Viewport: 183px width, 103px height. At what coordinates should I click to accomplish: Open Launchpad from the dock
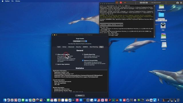coord(12,100)
